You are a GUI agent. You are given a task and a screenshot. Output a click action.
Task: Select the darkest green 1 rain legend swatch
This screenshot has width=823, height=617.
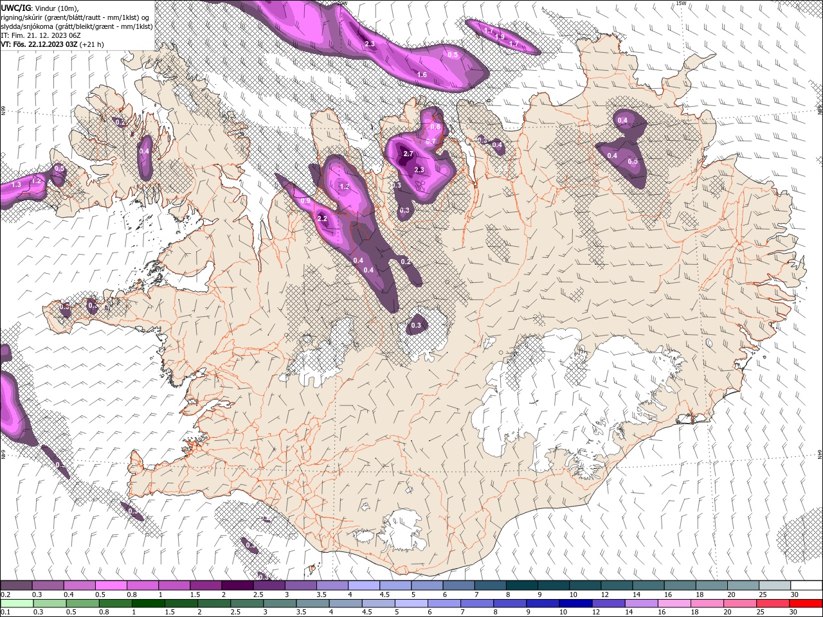click(148, 604)
